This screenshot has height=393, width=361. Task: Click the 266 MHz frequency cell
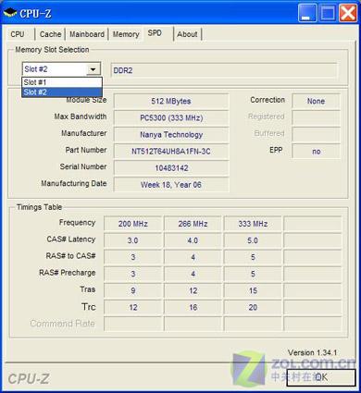coord(193,224)
